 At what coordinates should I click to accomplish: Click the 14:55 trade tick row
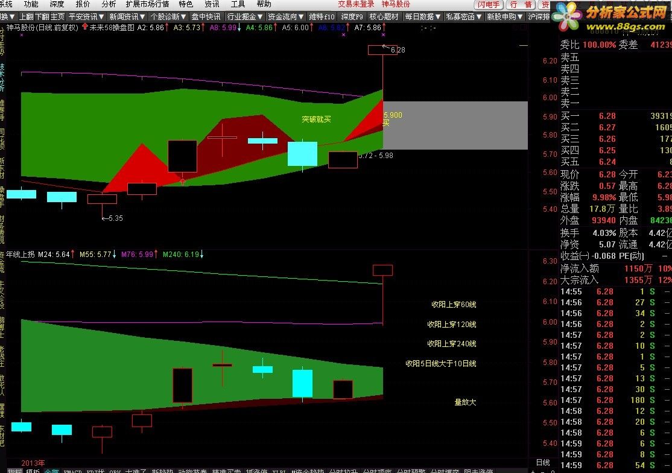tap(616, 292)
